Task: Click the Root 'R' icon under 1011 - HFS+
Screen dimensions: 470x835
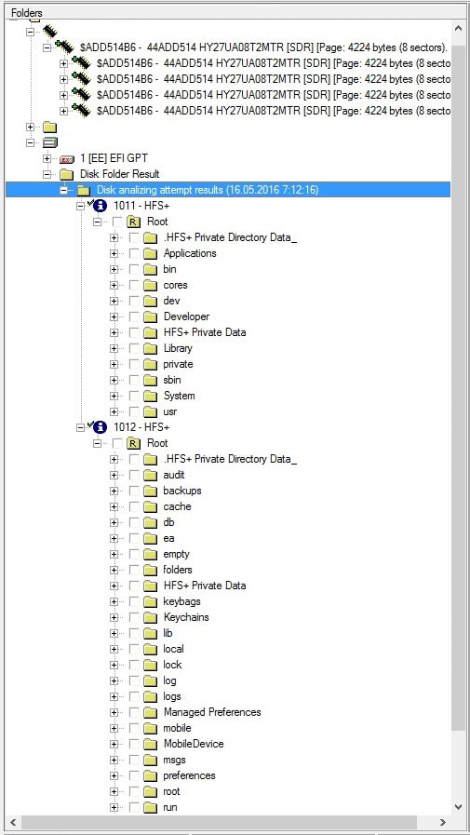Action: tap(134, 222)
